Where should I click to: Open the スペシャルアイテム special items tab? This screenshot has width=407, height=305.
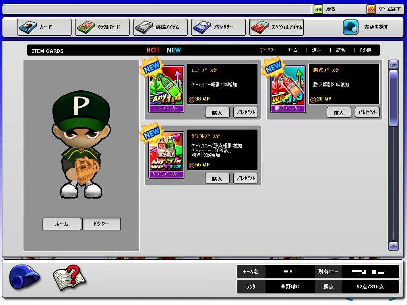(277, 27)
